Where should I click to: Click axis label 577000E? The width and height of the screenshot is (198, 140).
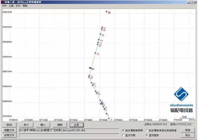28,120
